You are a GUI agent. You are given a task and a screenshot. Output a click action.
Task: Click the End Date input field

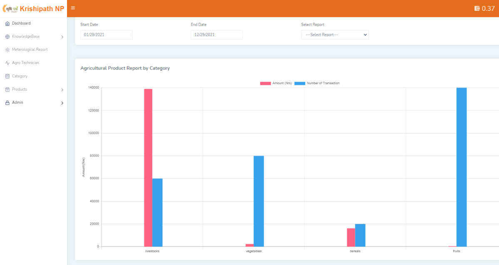[216, 35]
